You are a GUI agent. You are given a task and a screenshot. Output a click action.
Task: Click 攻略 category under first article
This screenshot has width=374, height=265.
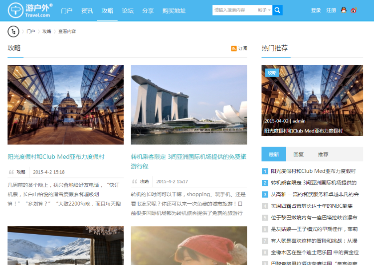pyautogui.click(x=21, y=172)
